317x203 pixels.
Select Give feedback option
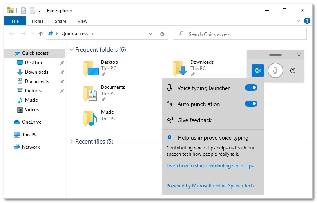(194, 120)
